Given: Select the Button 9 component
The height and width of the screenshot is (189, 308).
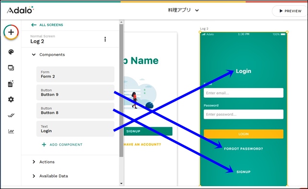Looking at the screenshot, I should tap(75, 92).
